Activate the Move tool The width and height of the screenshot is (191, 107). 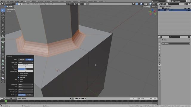(3, 18)
